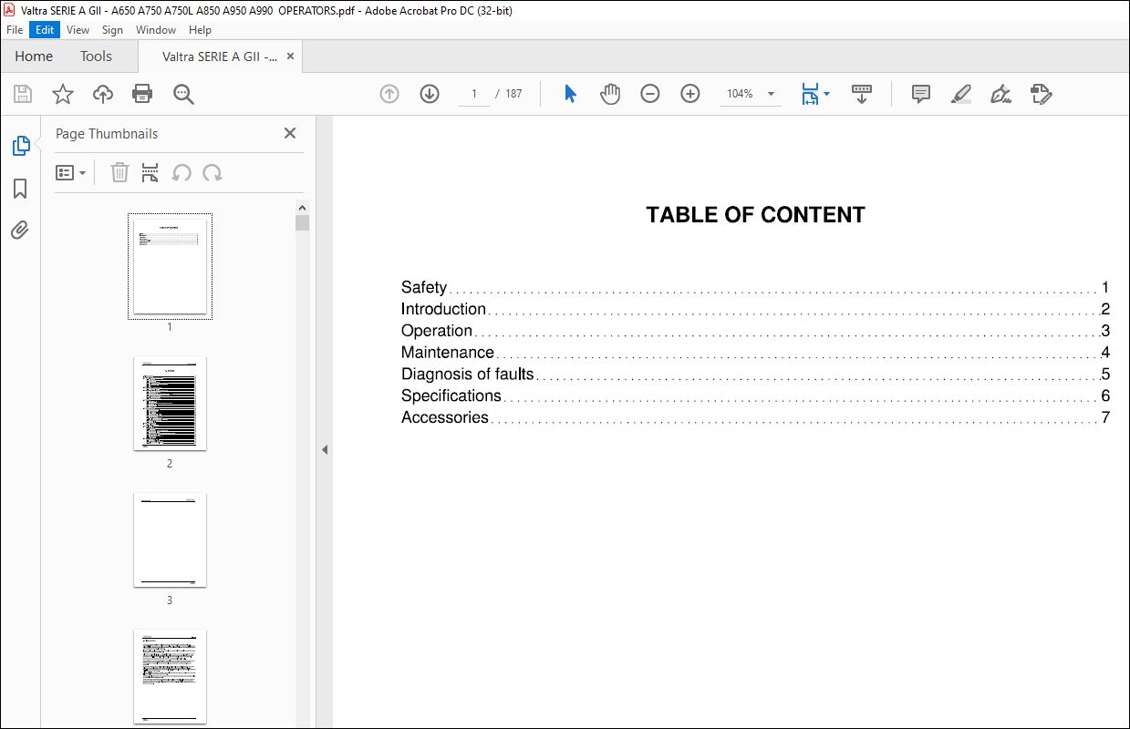Rotate page counterclockwise icon
The height and width of the screenshot is (729, 1130).
(x=181, y=172)
